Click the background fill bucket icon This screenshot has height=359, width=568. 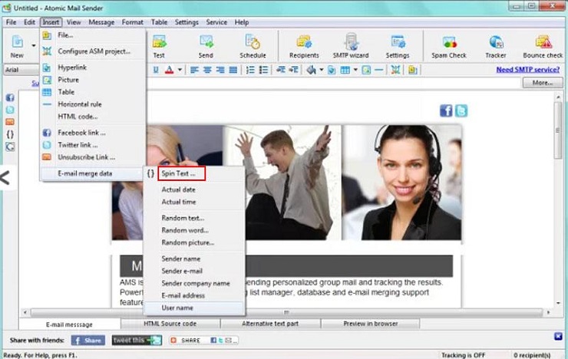pyautogui.click(x=311, y=70)
